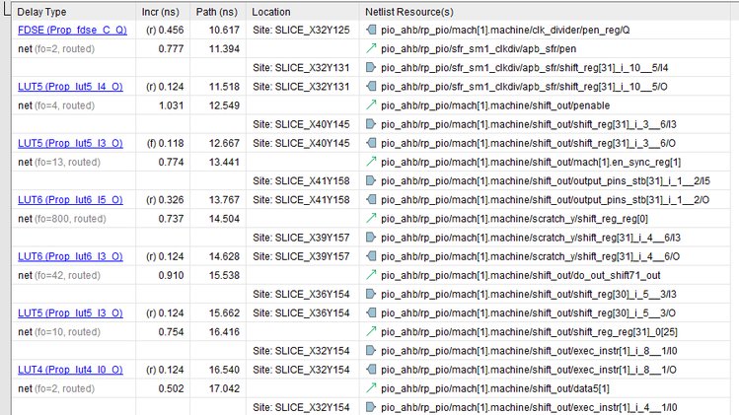
Task: Click the input pin icon for exec_instr[1]_i_8__1/I0
Action: click(371, 351)
